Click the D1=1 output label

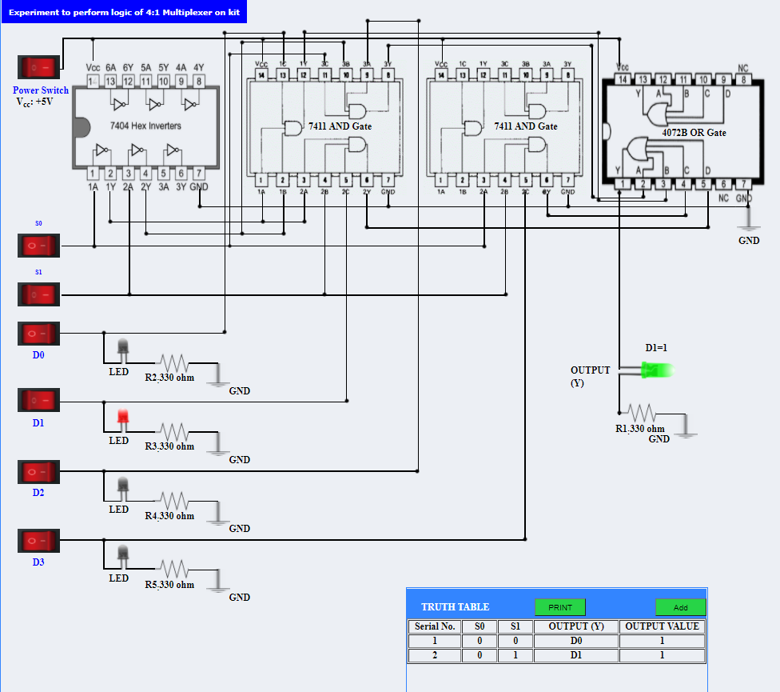pos(656,348)
